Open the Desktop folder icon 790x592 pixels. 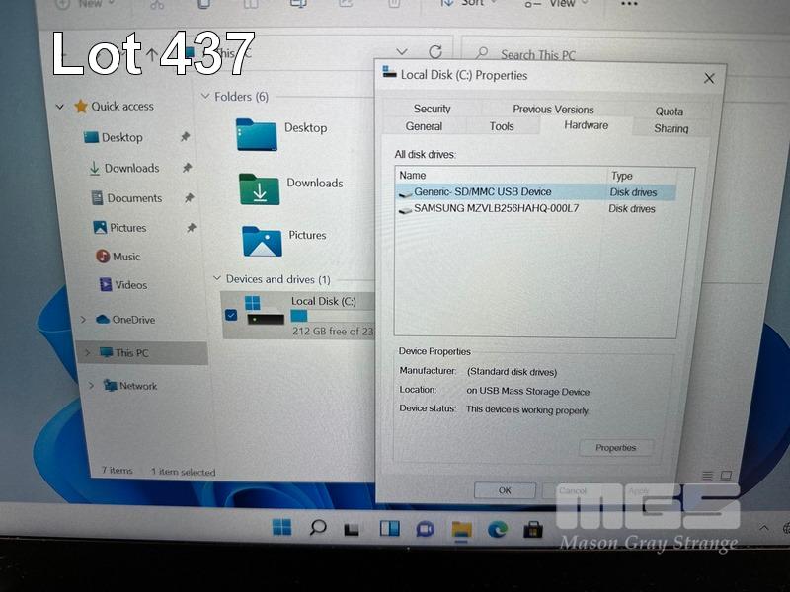click(x=256, y=133)
